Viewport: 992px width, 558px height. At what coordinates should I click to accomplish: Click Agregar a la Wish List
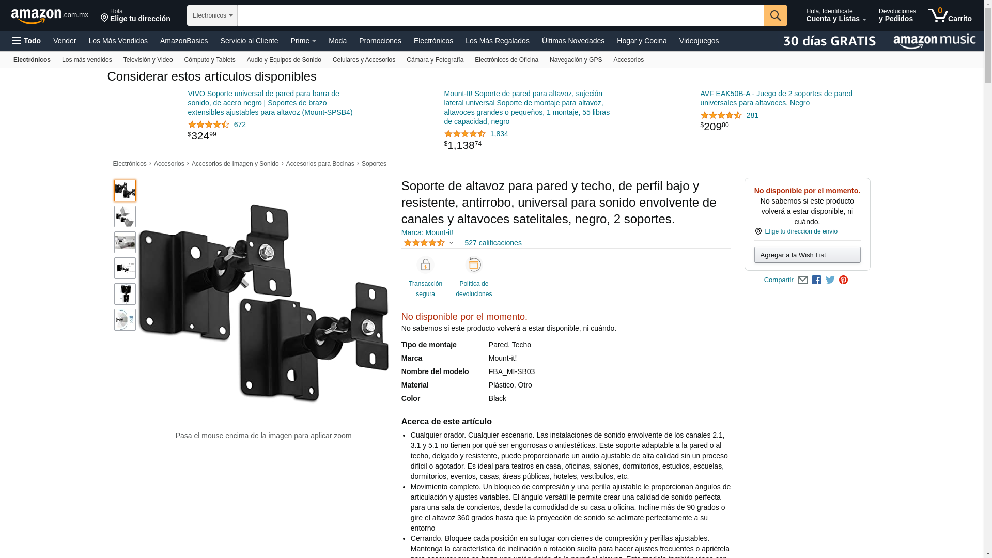coord(807,255)
